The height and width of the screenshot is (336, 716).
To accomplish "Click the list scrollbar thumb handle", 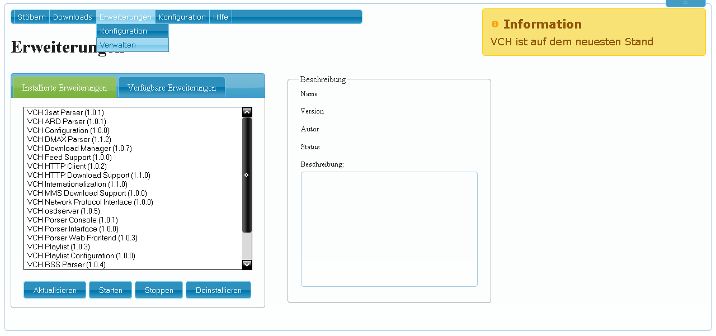I will 247,175.
